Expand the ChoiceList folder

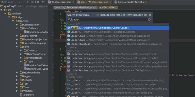point(21,51)
